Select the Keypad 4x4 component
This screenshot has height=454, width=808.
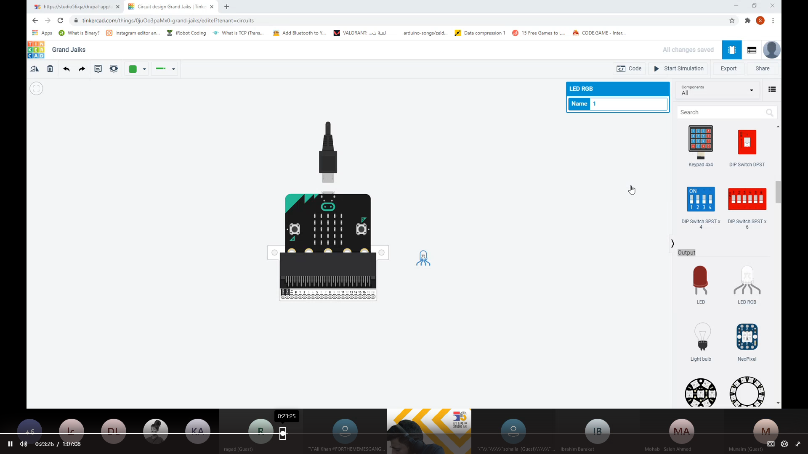point(701,145)
